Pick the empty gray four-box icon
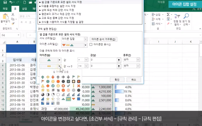This screenshot has width=202, height=126. pos(58,103)
